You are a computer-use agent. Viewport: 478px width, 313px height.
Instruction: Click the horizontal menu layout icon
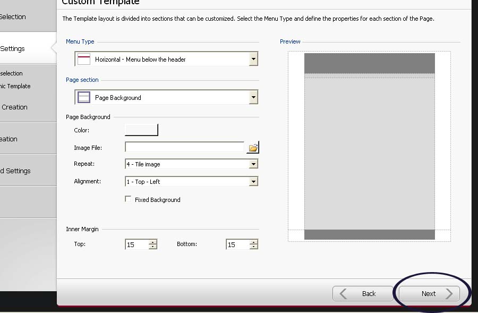(84, 59)
